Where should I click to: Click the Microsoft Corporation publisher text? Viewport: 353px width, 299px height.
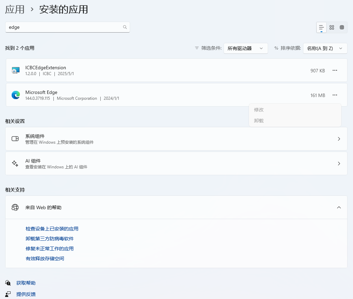coord(77,98)
